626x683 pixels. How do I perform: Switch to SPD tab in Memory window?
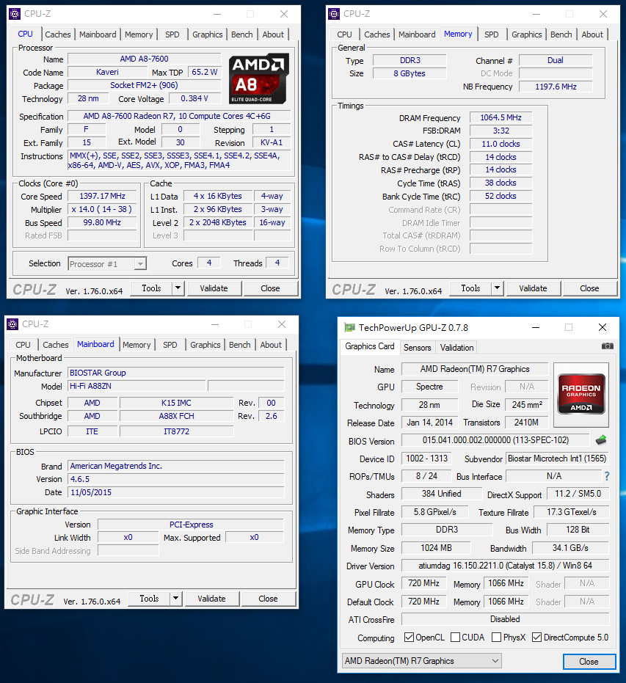point(492,34)
